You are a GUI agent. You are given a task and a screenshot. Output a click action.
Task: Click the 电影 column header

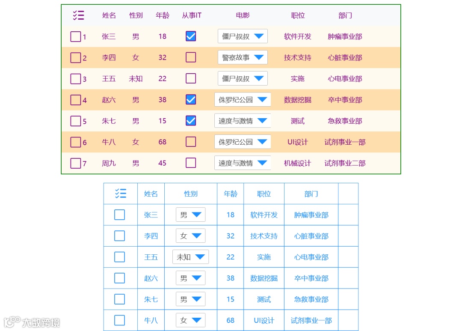coord(243,15)
